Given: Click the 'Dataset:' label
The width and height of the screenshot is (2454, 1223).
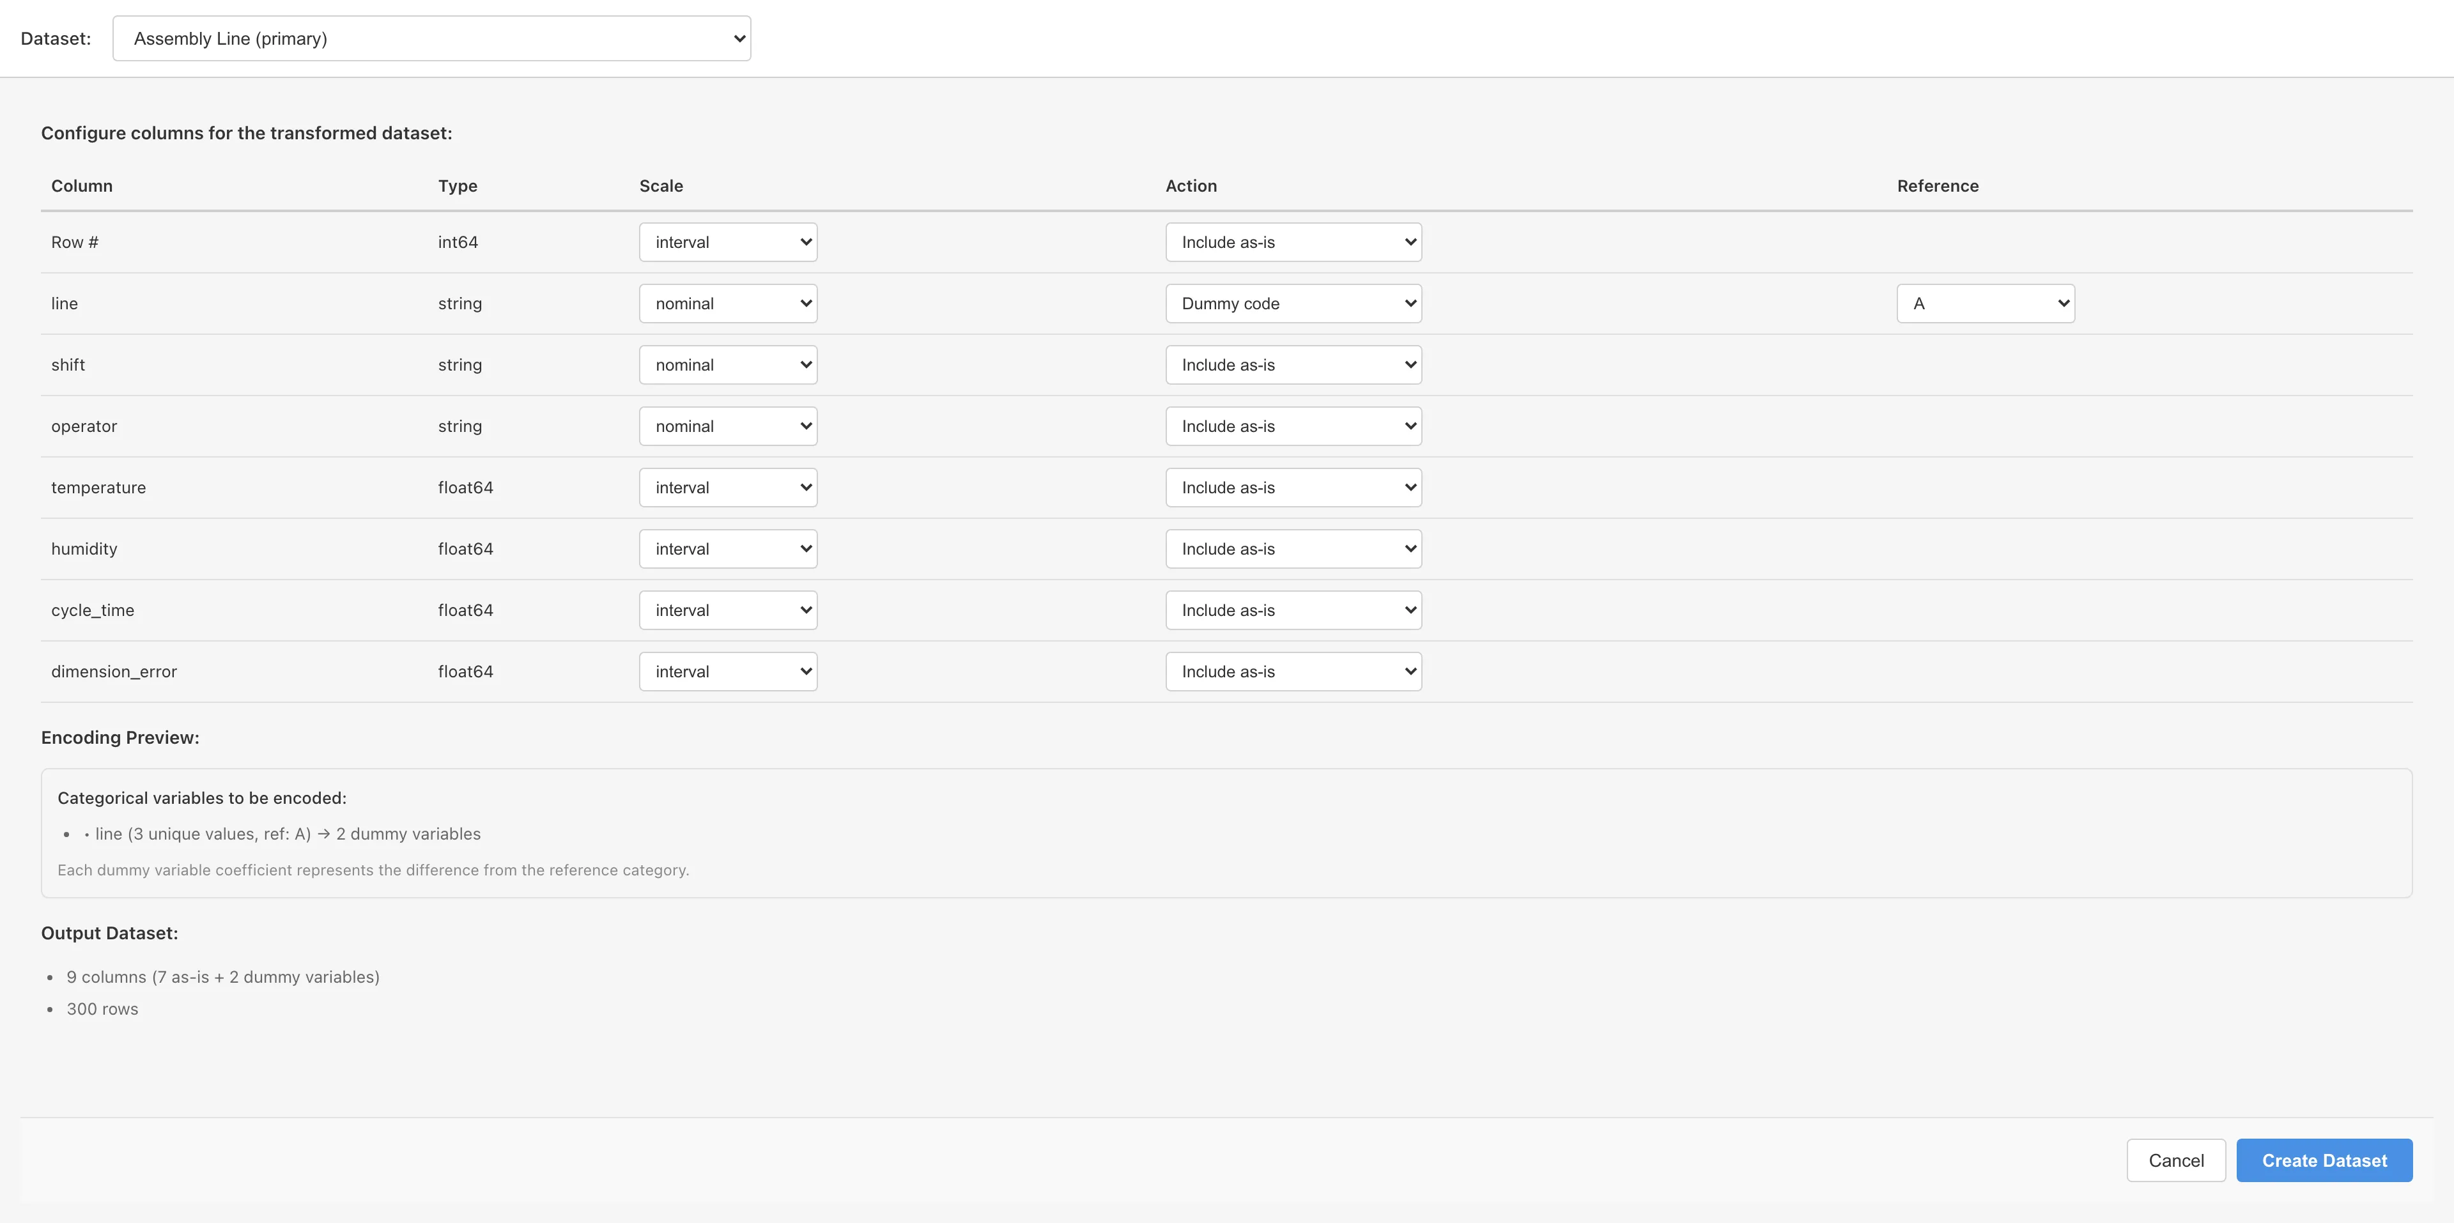Looking at the screenshot, I should [56, 38].
